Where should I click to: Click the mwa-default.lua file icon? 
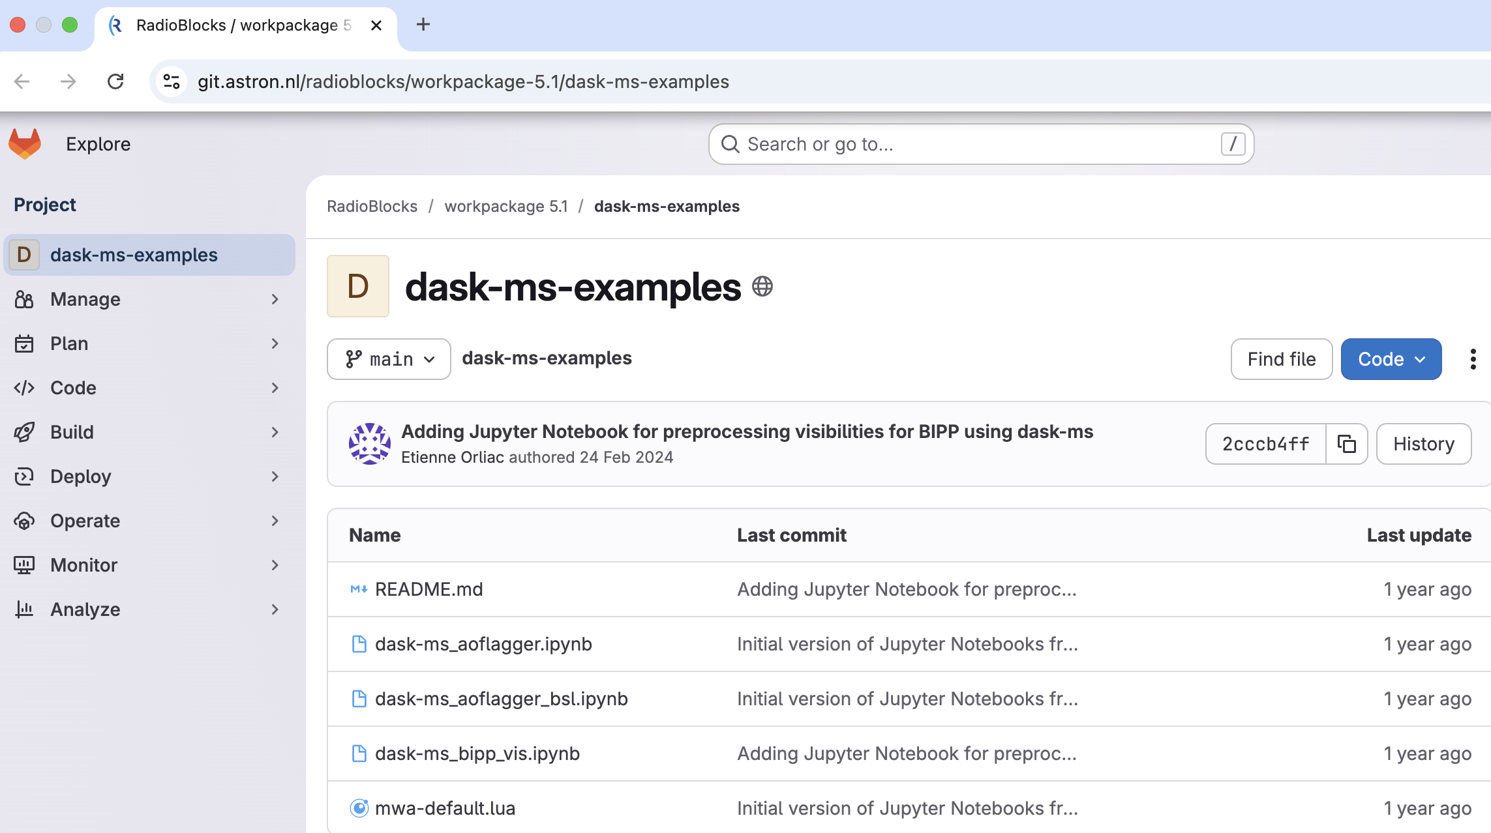coord(359,808)
